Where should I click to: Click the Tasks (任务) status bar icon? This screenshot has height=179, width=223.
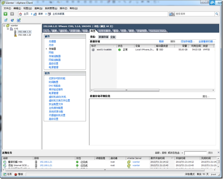tap(5, 174)
